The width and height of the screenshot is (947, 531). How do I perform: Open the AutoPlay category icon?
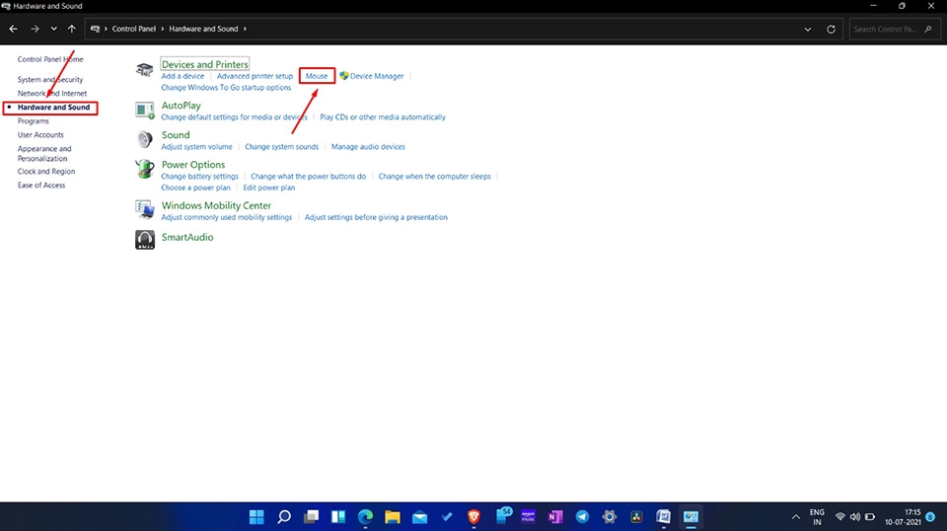coord(145,110)
